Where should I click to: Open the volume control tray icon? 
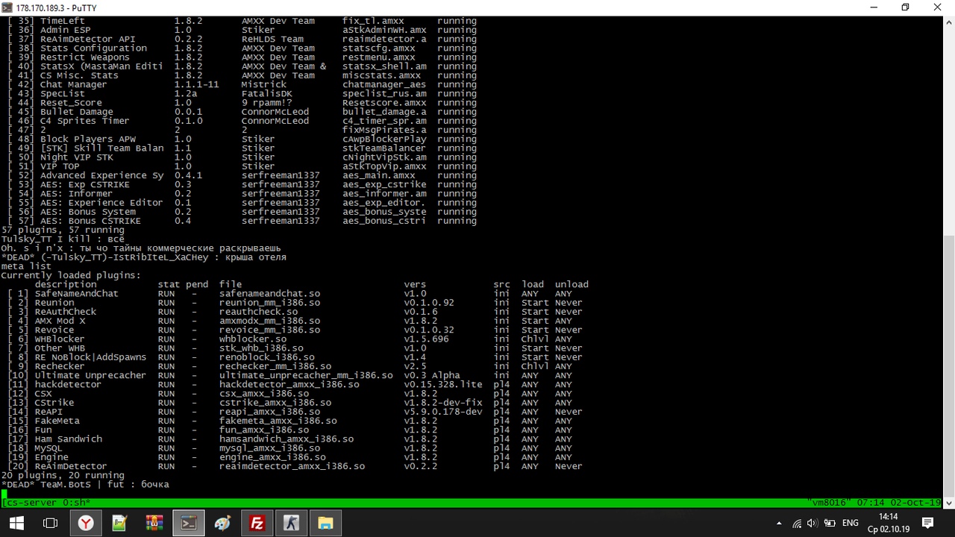click(812, 524)
